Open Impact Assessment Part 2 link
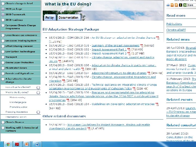196x147 pixels. (x=109, y=54)
